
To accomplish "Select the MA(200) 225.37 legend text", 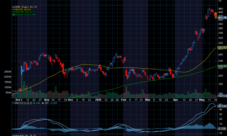I will click(x=24, y=12).
